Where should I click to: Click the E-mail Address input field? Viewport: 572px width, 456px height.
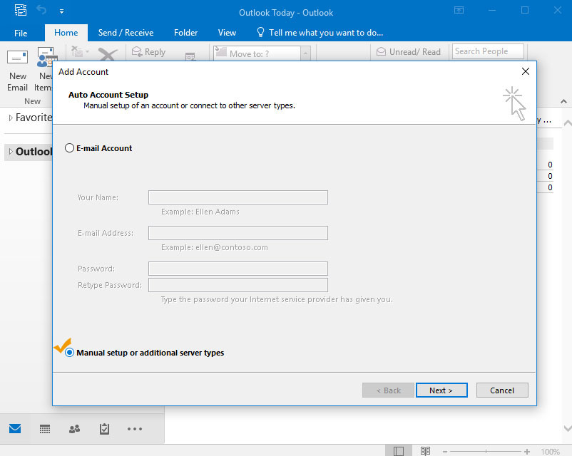pos(238,233)
